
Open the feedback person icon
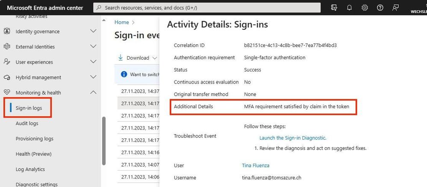tap(395, 8)
